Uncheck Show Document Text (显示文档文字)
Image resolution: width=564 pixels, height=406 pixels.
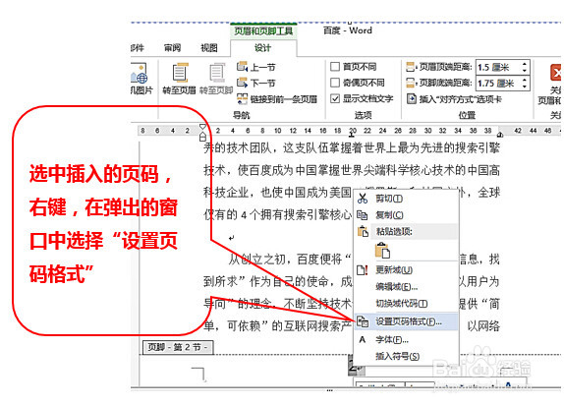click(334, 98)
